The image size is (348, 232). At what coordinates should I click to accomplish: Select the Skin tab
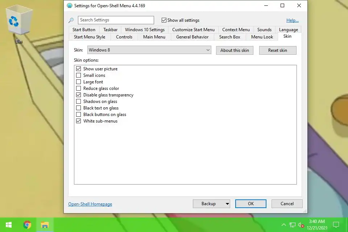(x=287, y=36)
